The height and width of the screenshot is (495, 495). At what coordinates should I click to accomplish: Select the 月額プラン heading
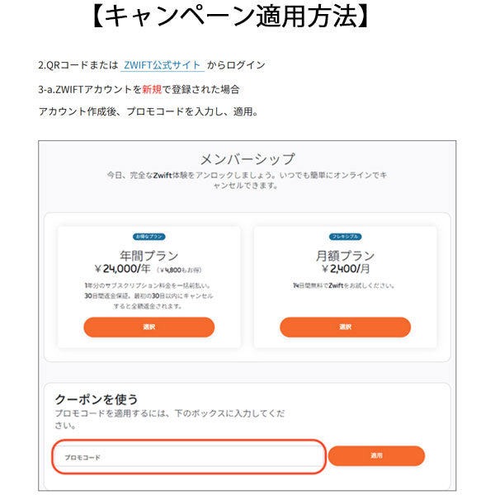pos(345,255)
